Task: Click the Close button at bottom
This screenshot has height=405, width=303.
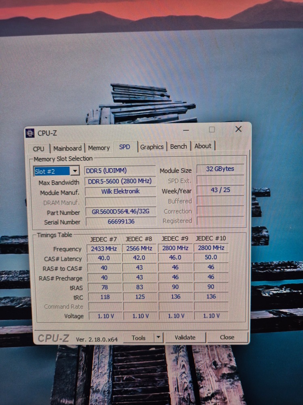Action: [x=227, y=337]
